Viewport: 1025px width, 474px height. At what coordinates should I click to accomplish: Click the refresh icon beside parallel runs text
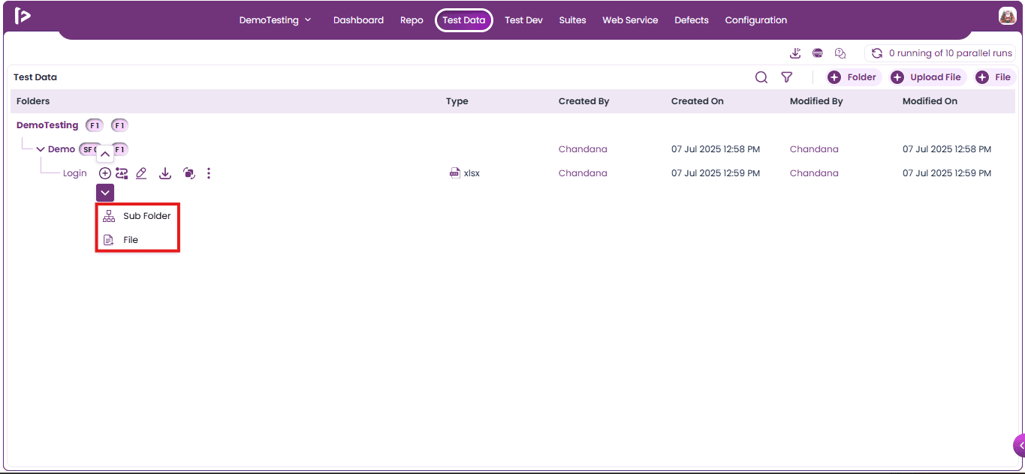[876, 53]
